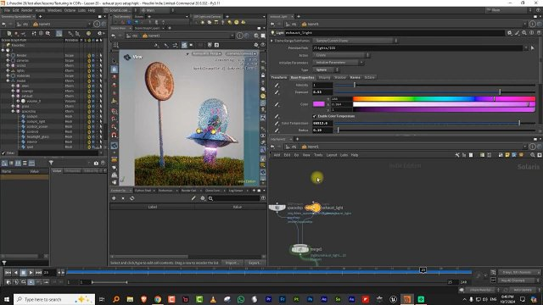Screen dimensions: 543x305
Task: Click the refresh icon in context options toolbar
Action: [132, 198]
